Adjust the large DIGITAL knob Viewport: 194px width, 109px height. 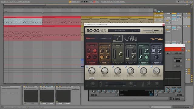[x=131, y=71]
